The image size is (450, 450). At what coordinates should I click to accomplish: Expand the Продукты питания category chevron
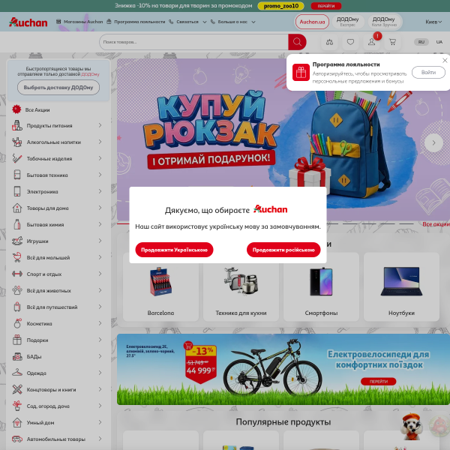(100, 125)
